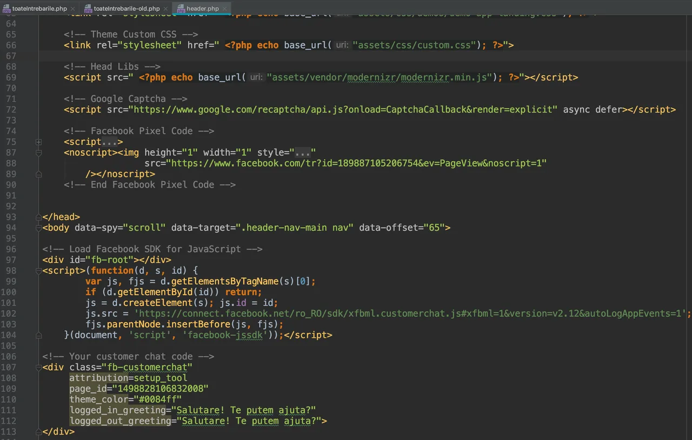Click the fold end marker on line 104

click(38, 335)
